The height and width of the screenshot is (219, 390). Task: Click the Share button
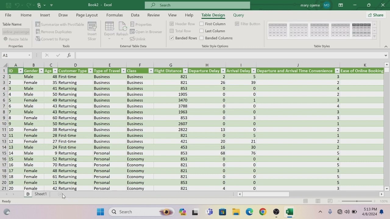tap(376, 15)
